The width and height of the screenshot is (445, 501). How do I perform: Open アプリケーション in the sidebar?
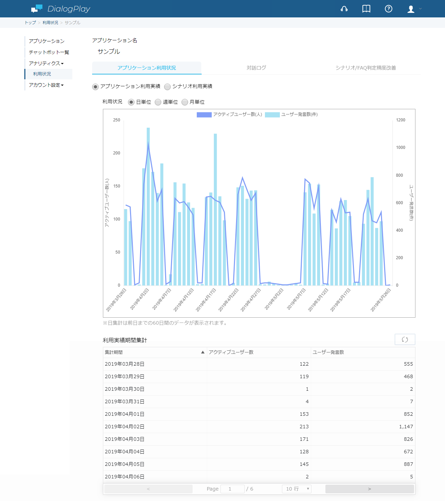47,41
